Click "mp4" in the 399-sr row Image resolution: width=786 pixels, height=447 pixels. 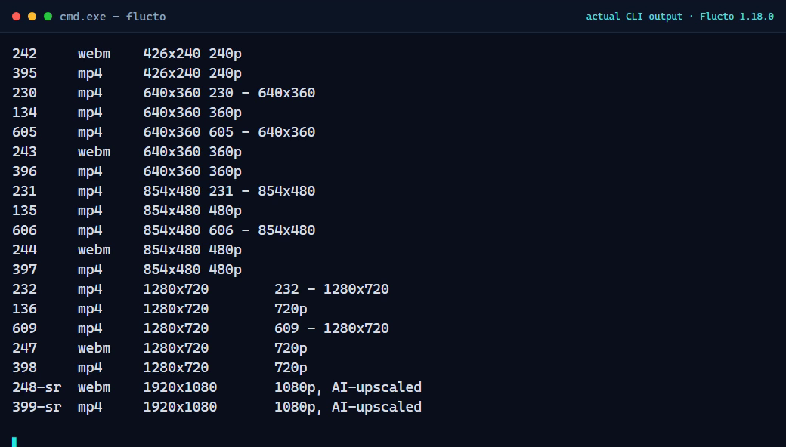coord(90,407)
